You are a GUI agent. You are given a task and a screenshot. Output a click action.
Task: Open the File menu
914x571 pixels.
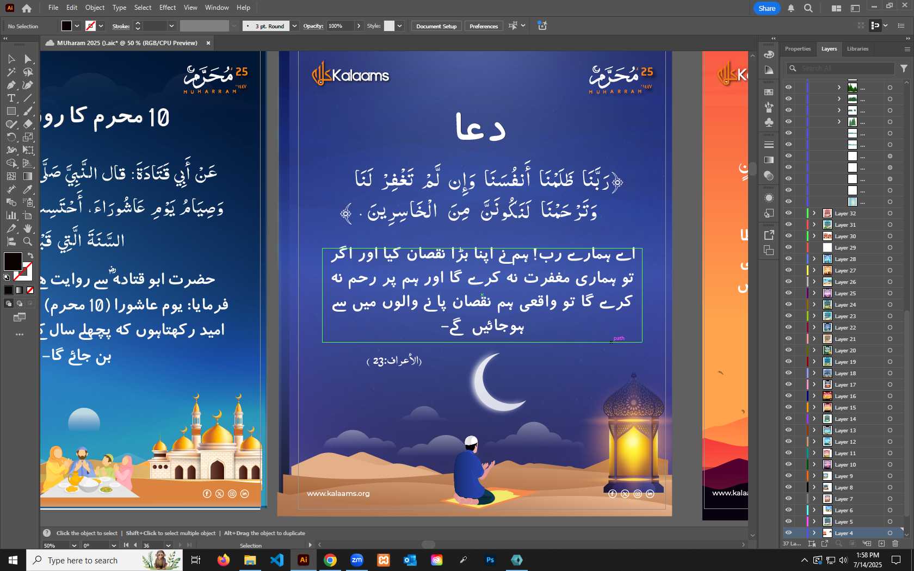click(53, 8)
